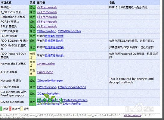The height and width of the screenshot is (120, 164).
Task: Open Yii Framework link in PHP版本 row
Action: 47,7
